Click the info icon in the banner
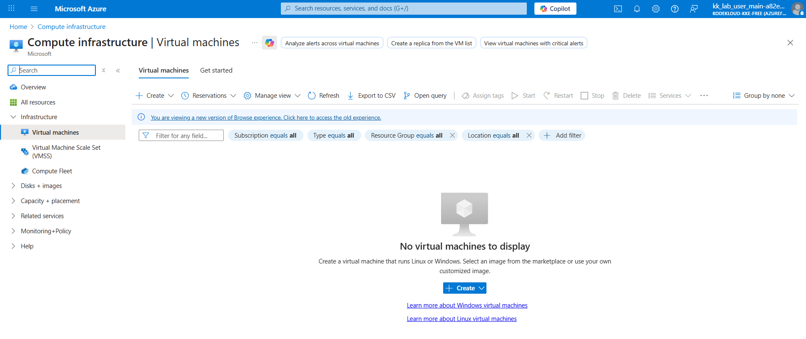The image size is (806, 339). point(141,117)
